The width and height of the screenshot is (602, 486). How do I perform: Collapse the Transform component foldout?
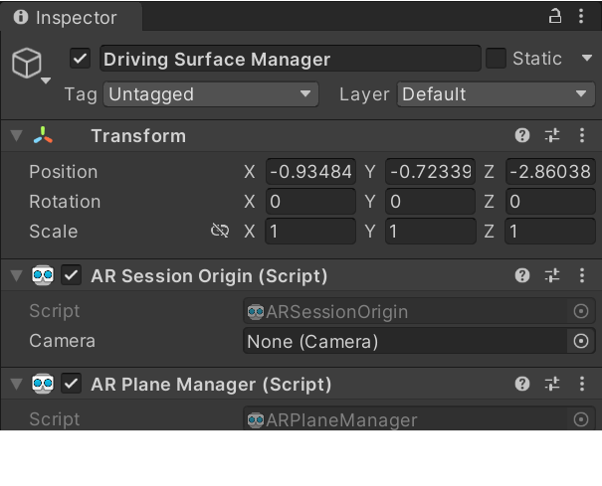pyautogui.click(x=16, y=136)
